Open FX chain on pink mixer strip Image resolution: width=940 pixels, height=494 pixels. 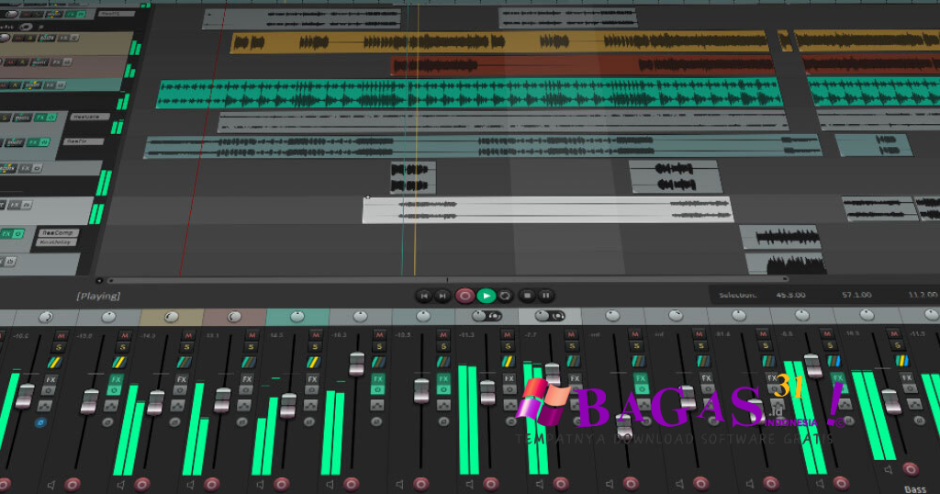[247, 379]
